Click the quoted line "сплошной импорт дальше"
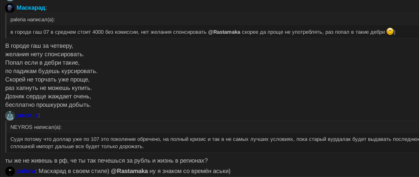 tap(77, 146)
